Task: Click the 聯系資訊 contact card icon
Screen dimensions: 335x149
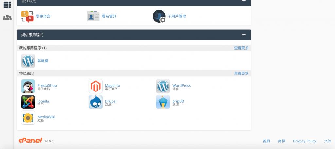Action: pos(93,16)
